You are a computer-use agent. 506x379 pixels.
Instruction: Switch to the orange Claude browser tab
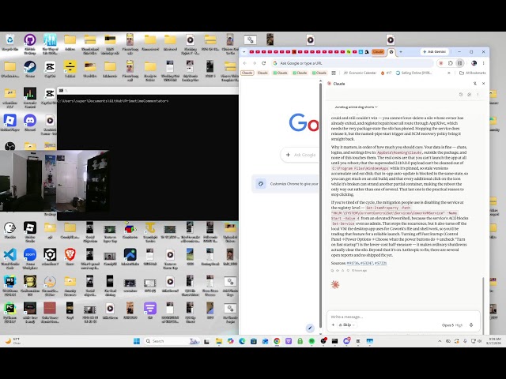pos(378,52)
